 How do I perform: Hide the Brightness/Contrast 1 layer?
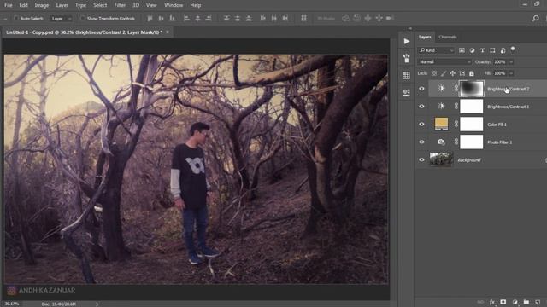[x=421, y=107]
